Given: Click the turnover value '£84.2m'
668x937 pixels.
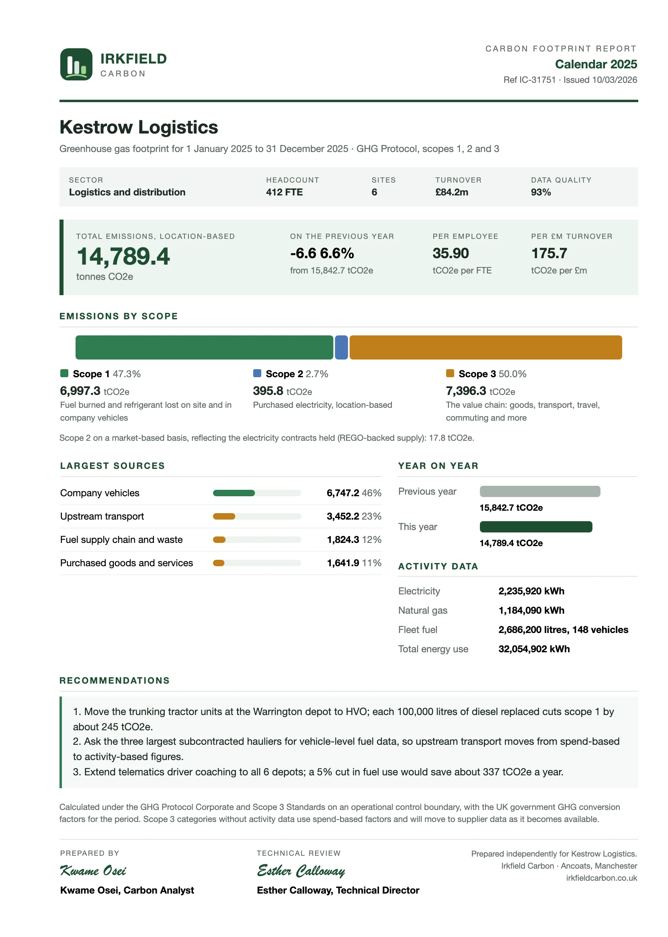Looking at the screenshot, I should (452, 192).
